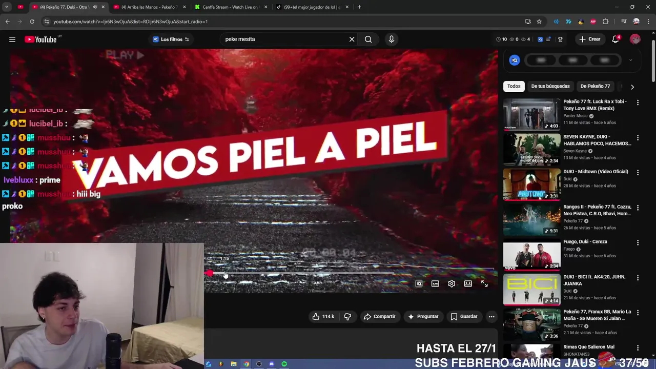Open the media control music icon
The width and height of the screenshot is (656, 369).
click(624, 22)
